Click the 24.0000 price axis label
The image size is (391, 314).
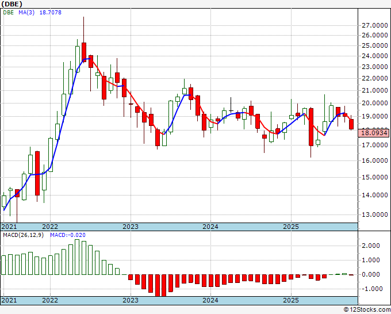(374, 56)
